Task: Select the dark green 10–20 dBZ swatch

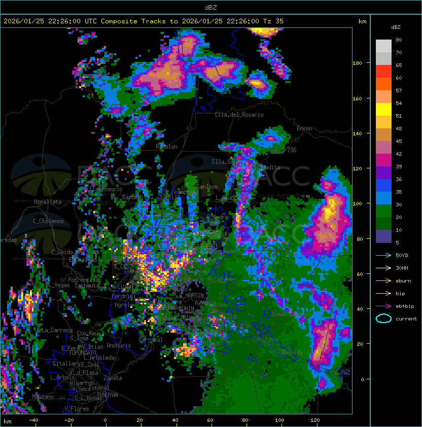Action: click(383, 223)
